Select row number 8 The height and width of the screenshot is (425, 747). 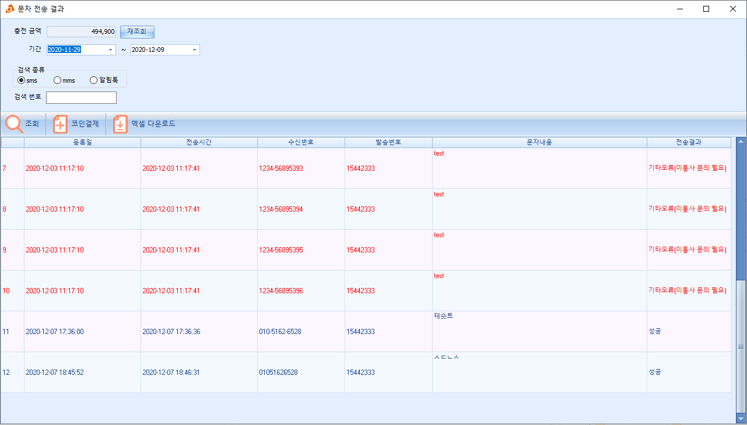coord(12,209)
